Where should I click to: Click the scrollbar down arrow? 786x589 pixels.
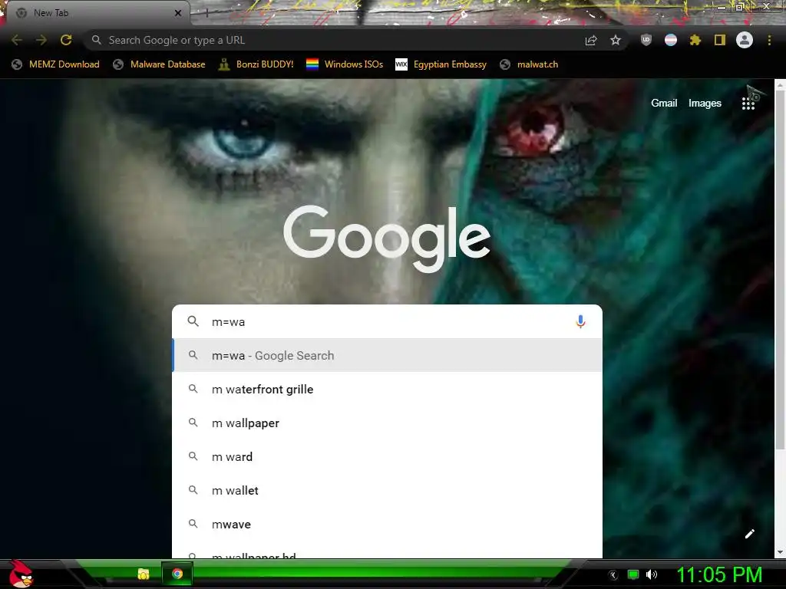coord(780,552)
